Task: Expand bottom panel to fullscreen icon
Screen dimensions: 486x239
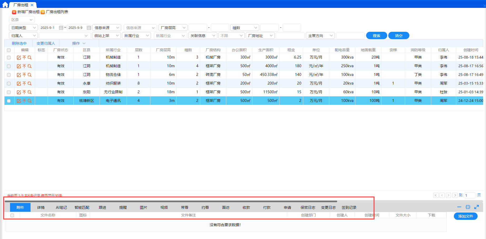Action: point(477,207)
